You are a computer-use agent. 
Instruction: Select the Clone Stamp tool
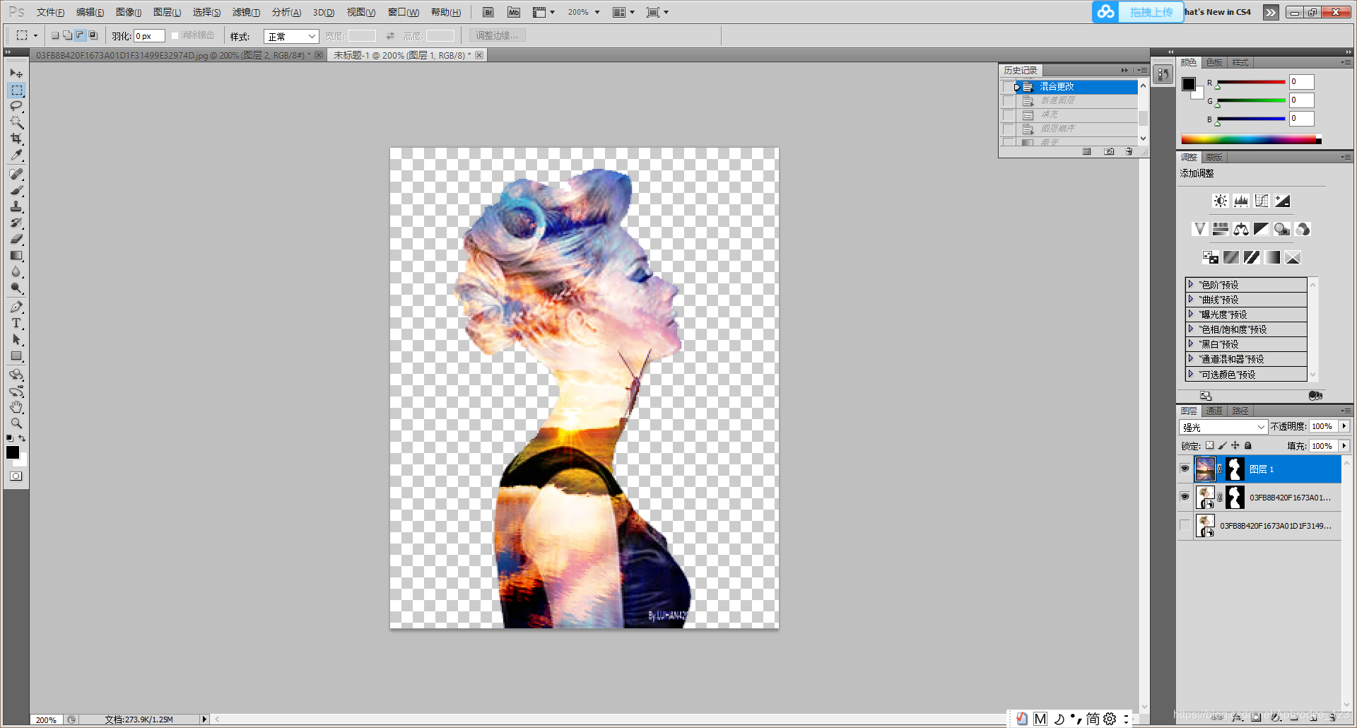tap(16, 206)
